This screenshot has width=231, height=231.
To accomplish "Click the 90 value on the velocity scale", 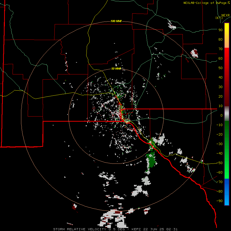I will pos(220,30).
